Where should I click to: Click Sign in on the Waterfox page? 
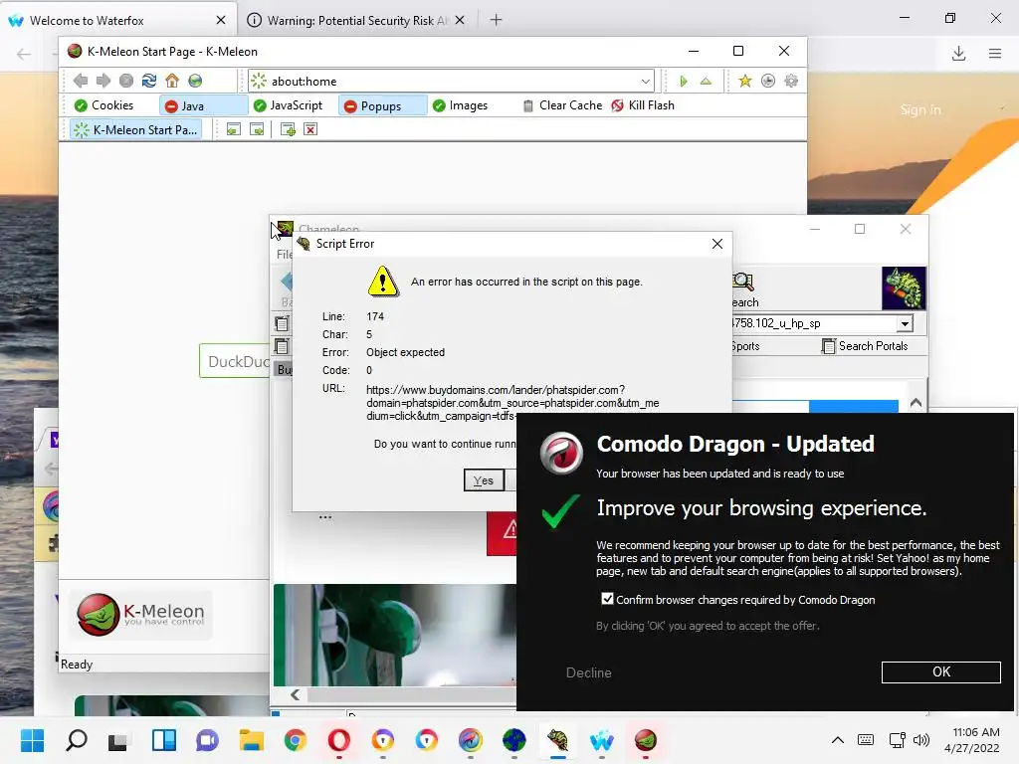[x=920, y=109]
